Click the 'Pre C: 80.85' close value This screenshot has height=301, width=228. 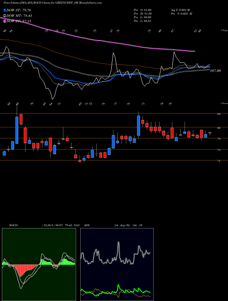click(x=142, y=21)
